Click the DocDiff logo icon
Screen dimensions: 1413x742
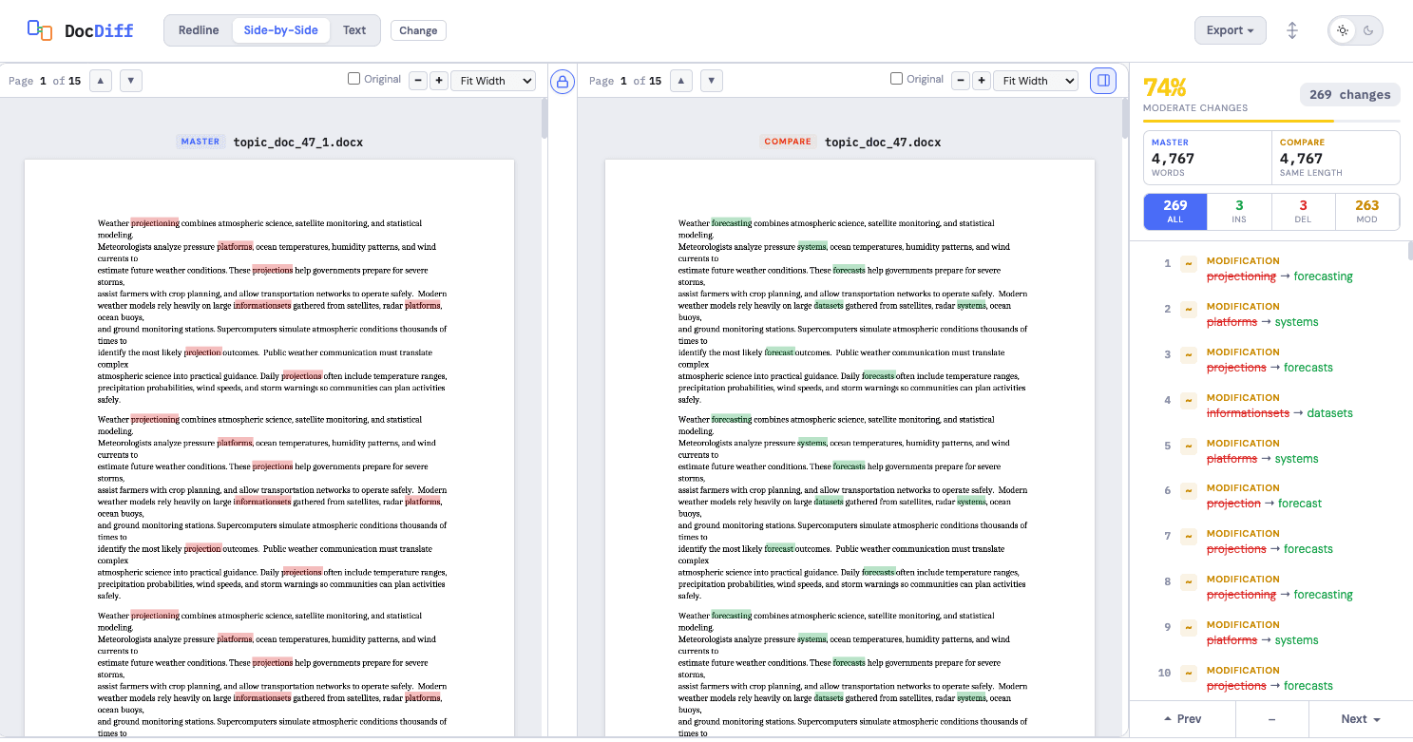(40, 30)
